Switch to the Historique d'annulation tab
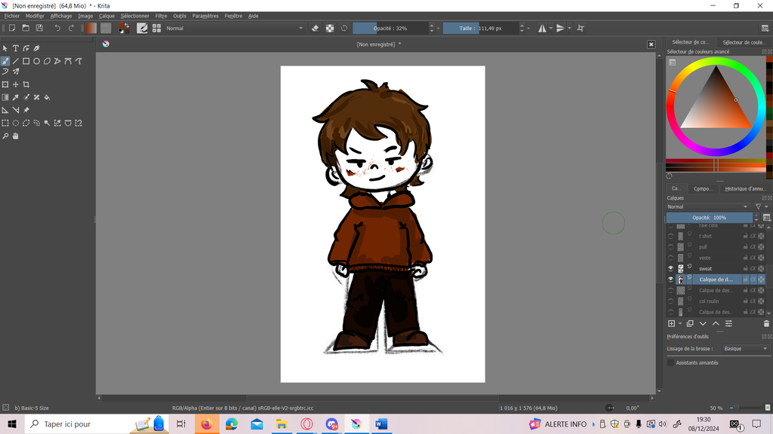The image size is (773, 434). click(x=744, y=188)
